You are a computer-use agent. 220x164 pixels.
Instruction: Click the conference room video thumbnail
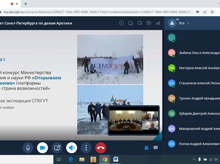tap(134, 121)
